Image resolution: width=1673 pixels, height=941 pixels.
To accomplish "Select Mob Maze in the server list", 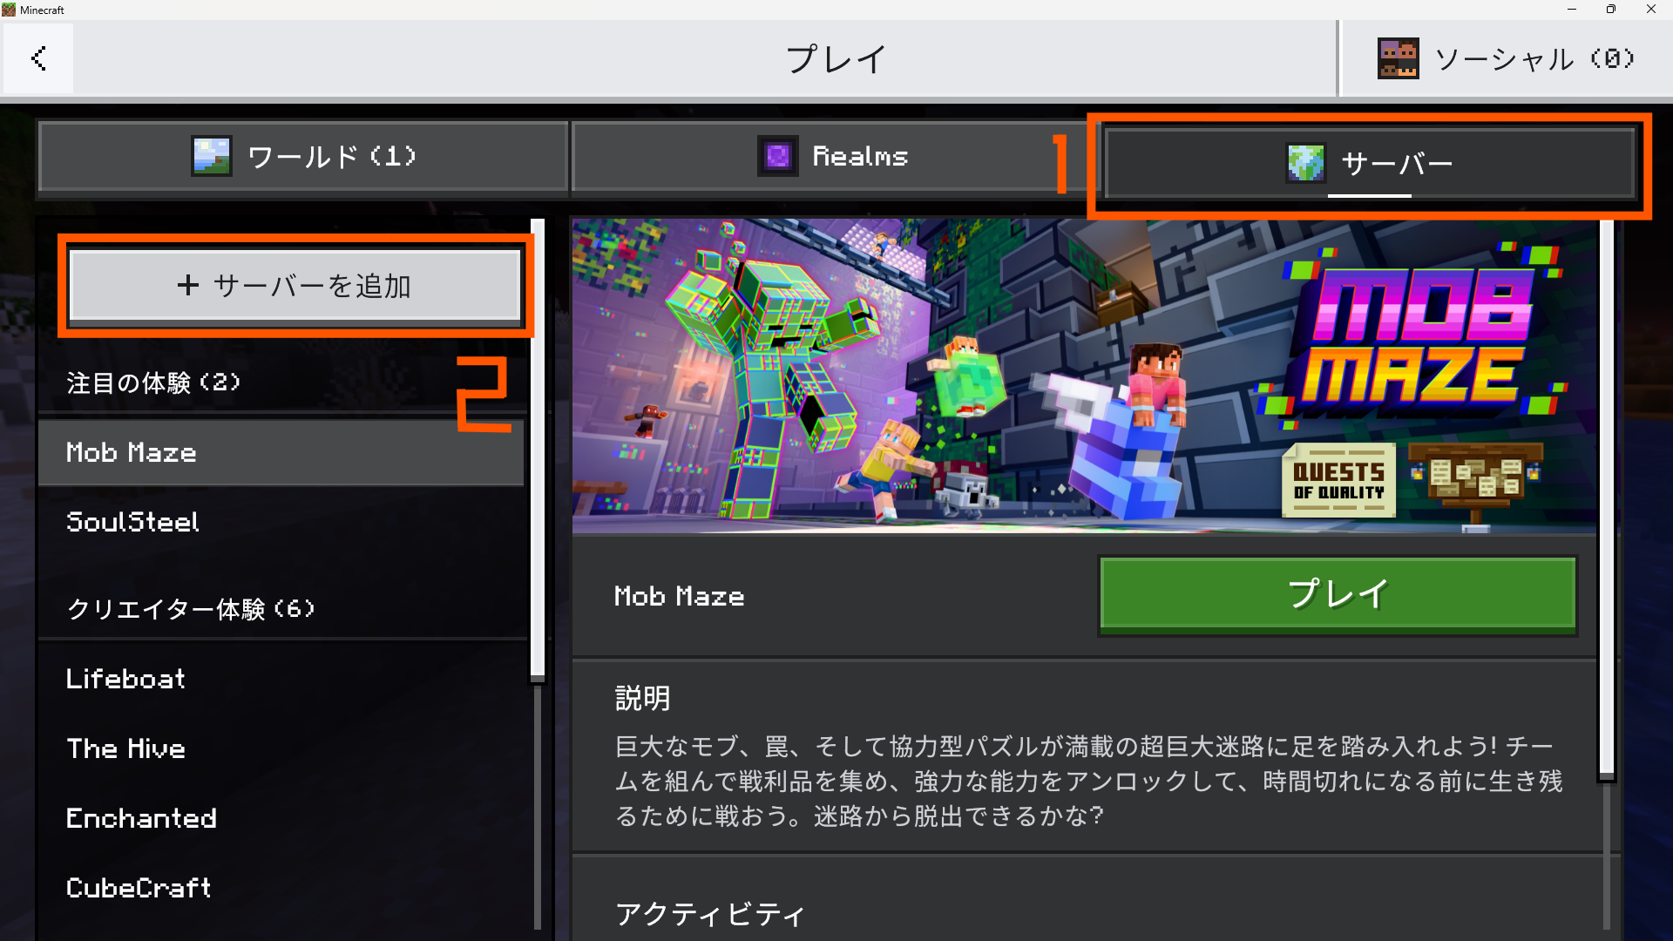I will (281, 452).
